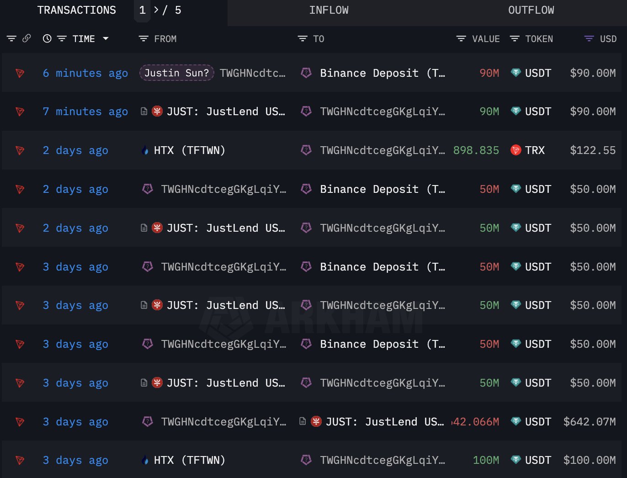Click the HTX flame icon in $100.00M row
The width and height of the screenshot is (627, 478).
click(145, 460)
